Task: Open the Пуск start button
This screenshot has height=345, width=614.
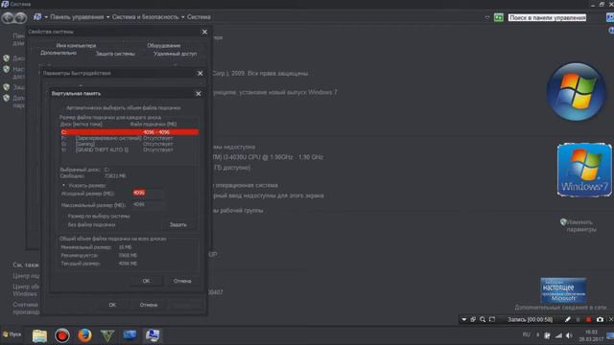Action: (x=12, y=334)
